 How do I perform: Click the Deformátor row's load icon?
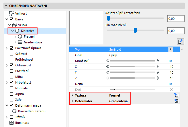point(176,101)
